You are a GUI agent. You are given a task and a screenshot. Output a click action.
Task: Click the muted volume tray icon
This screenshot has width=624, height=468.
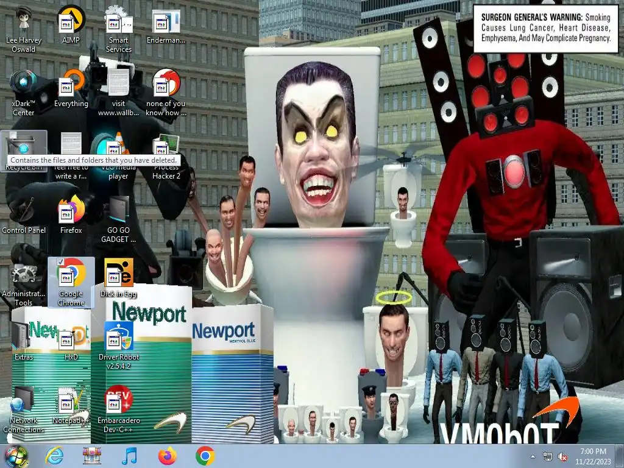pyautogui.click(x=562, y=457)
